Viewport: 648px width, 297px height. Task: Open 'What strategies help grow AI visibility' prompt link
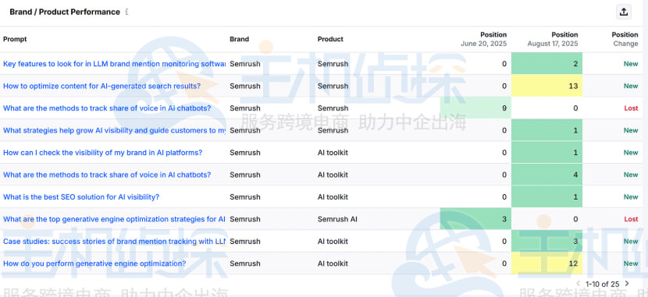pyautogui.click(x=115, y=130)
